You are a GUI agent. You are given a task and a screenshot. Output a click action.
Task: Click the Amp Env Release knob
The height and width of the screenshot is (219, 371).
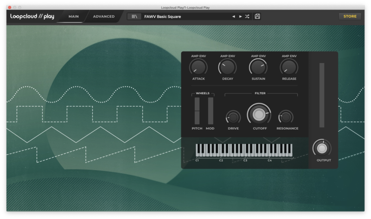click(289, 67)
